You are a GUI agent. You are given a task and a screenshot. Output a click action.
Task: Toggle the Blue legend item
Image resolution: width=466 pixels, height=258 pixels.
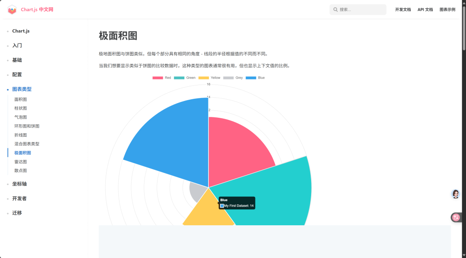255,78
